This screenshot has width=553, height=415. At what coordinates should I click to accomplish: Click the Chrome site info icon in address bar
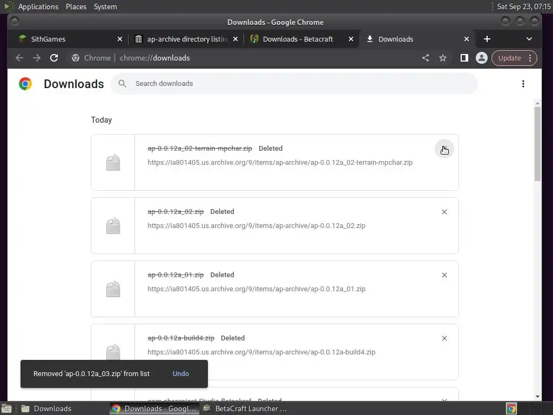[x=76, y=58]
